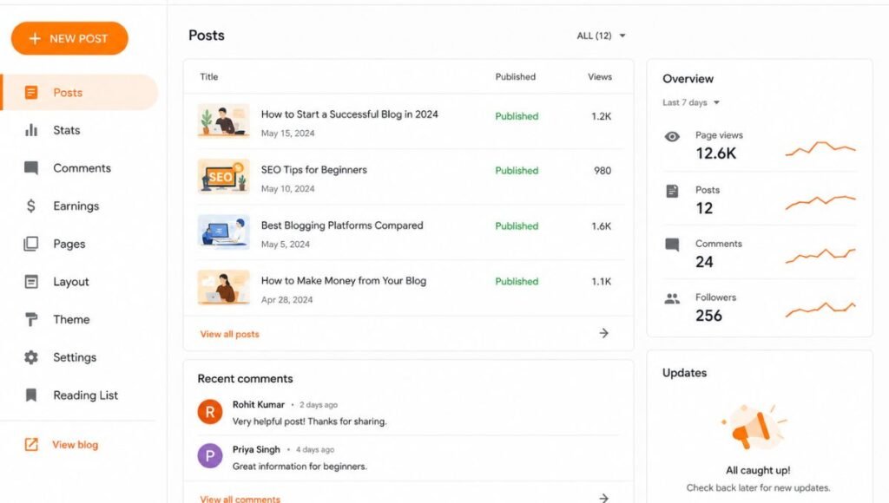Click arrow icon beside View all posts
This screenshot has width=889, height=503.
604,333
